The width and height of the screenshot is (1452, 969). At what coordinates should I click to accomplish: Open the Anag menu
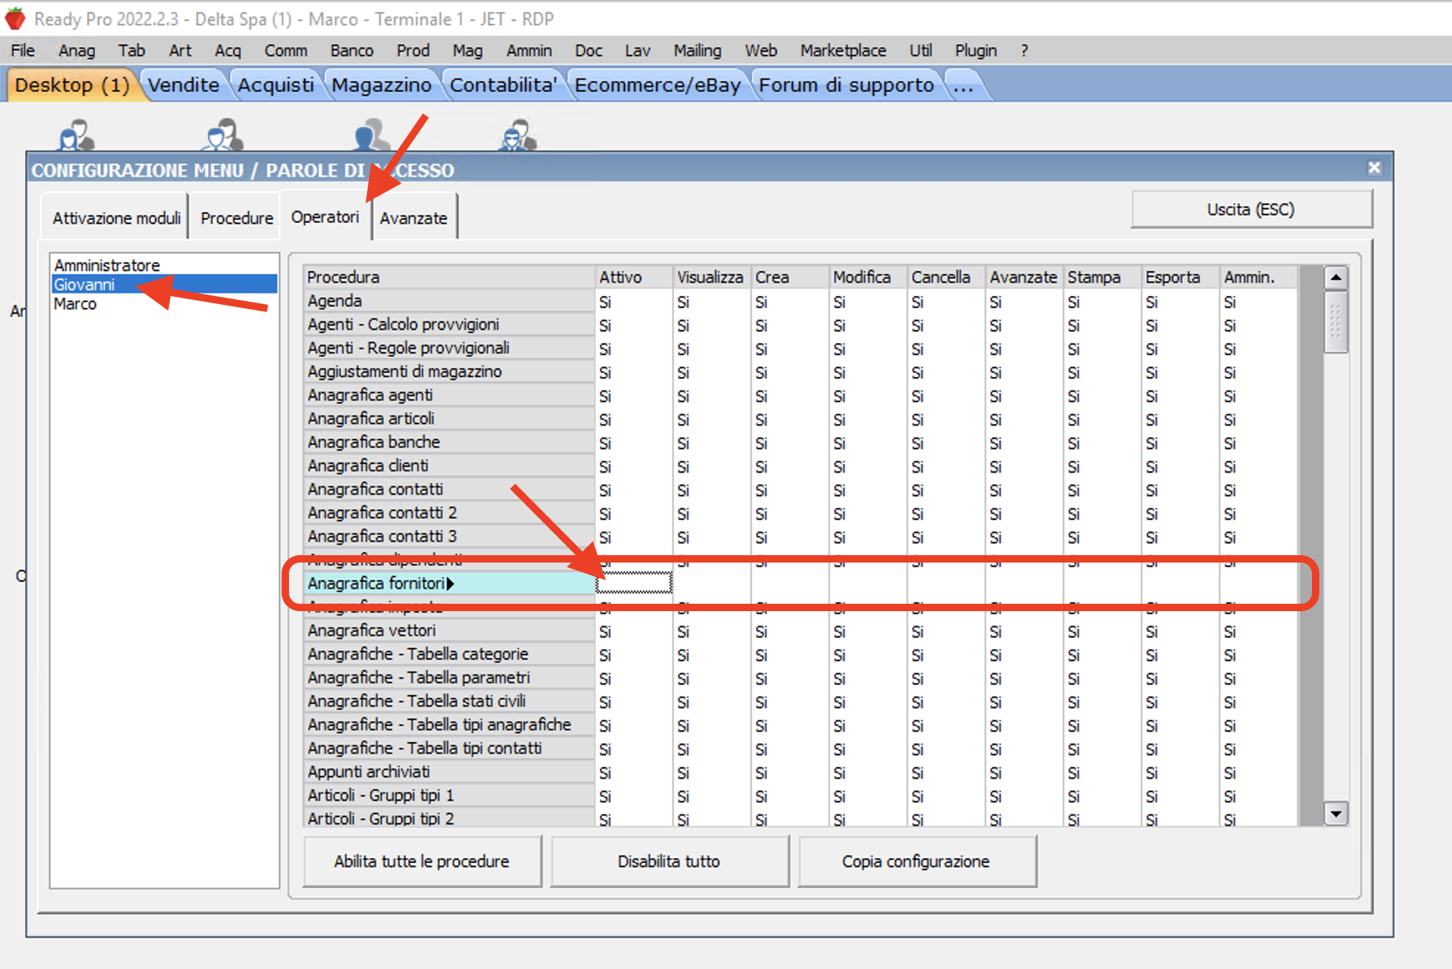pos(77,50)
